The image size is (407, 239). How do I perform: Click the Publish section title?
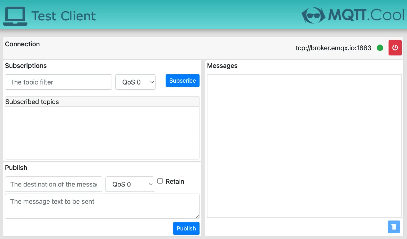16,167
